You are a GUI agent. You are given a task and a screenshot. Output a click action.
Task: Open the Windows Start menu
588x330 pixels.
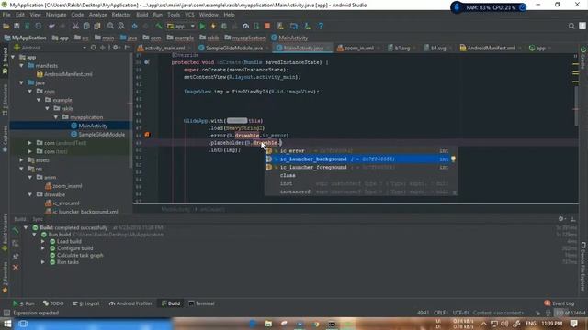[7, 324]
